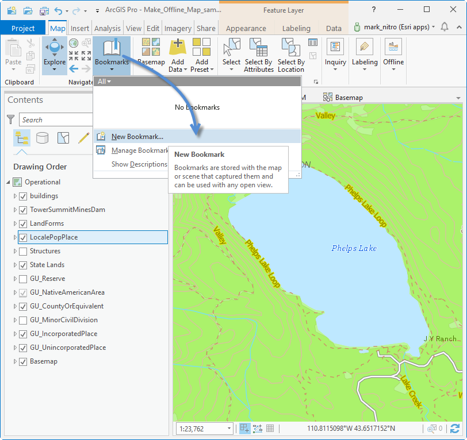Uncheck LocalePopPlace layer visibility
The height and width of the screenshot is (440, 467).
(23, 238)
